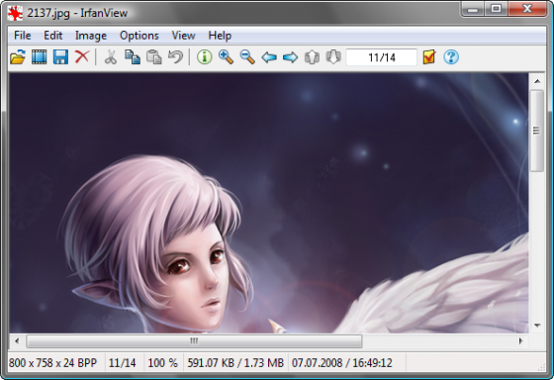Paste from clipboard with the paste icon
The image size is (554, 380).
154,57
